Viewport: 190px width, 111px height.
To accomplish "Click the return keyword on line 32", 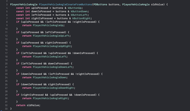I will click(x=21, y=105).
